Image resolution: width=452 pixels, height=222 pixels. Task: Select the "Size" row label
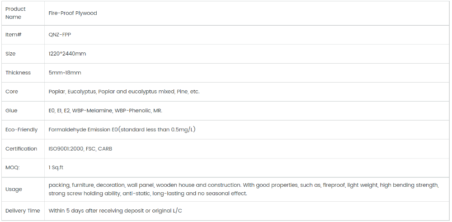coord(10,54)
